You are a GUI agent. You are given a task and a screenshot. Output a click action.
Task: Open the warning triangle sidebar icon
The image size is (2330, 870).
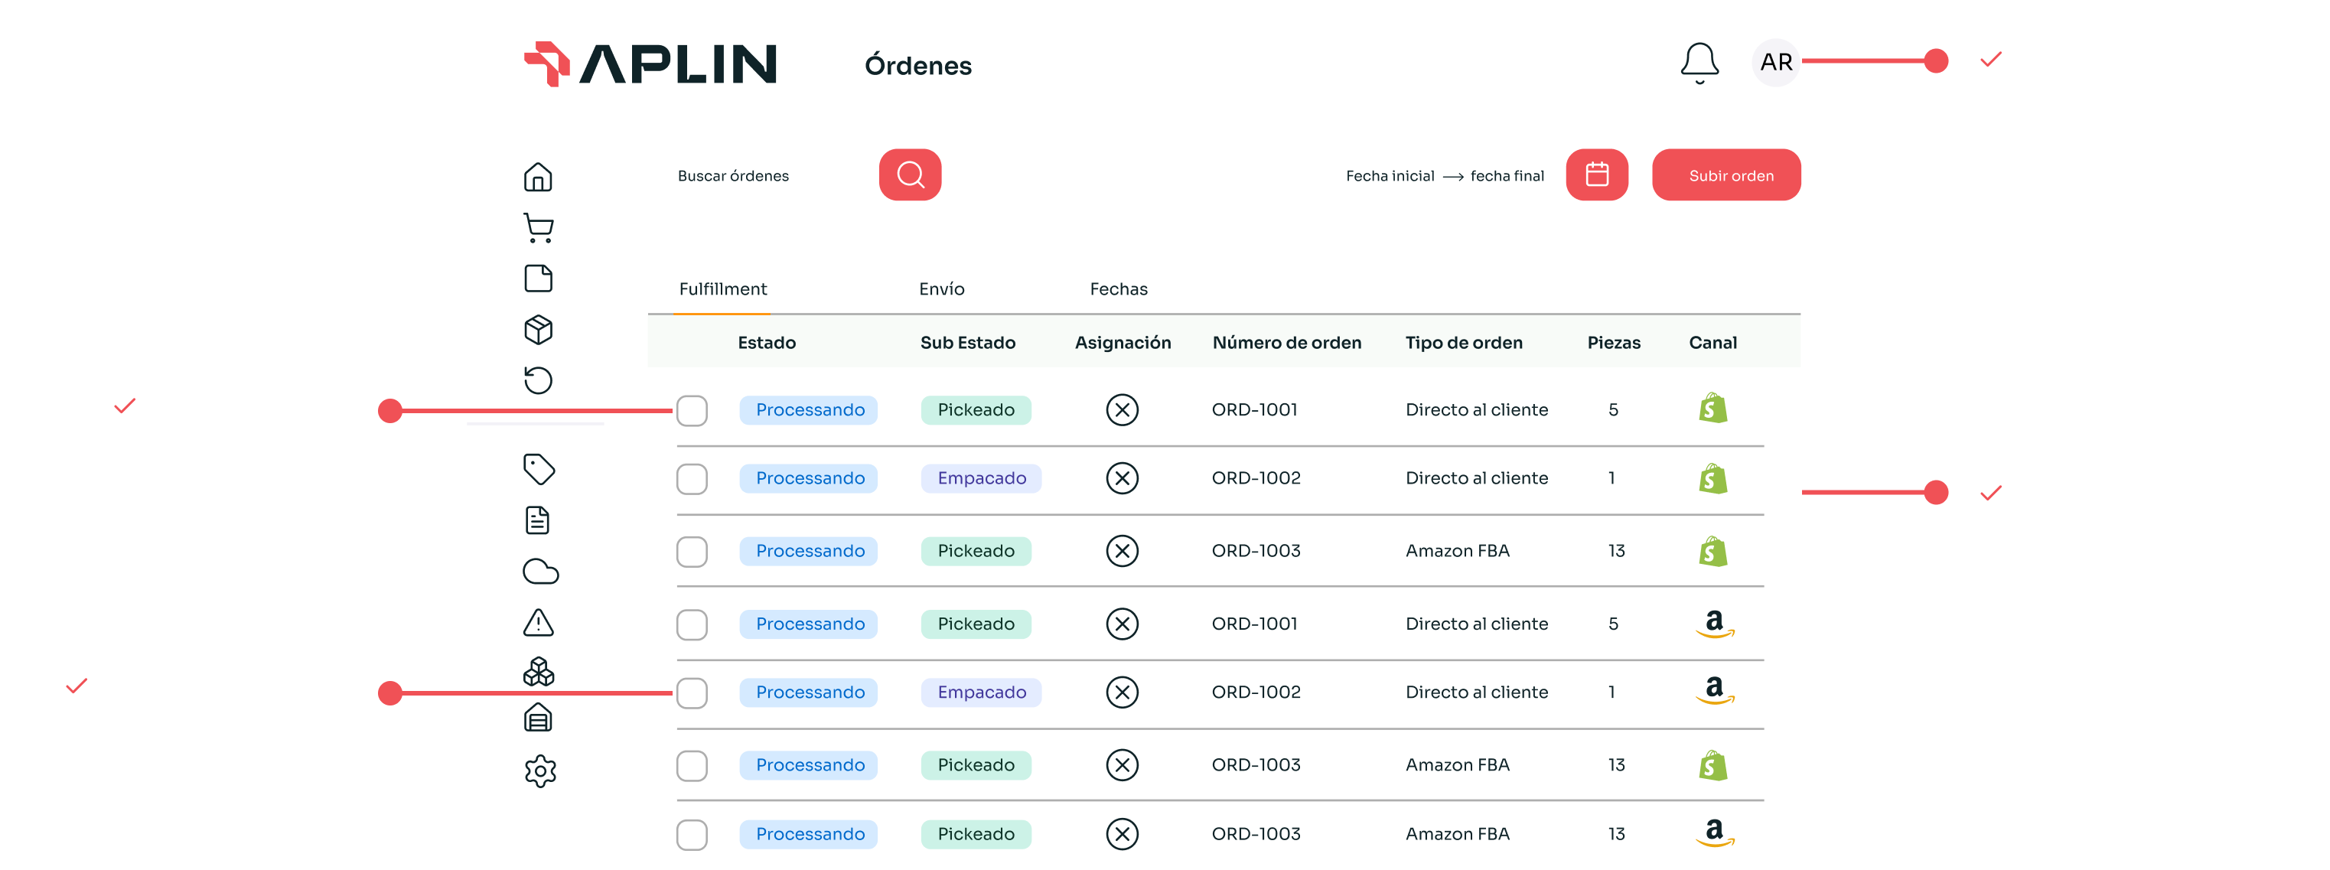538,622
